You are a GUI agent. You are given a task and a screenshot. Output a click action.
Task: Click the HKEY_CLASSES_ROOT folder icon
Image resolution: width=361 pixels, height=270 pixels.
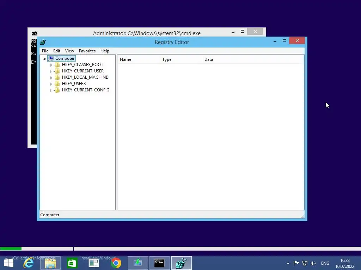(x=57, y=65)
